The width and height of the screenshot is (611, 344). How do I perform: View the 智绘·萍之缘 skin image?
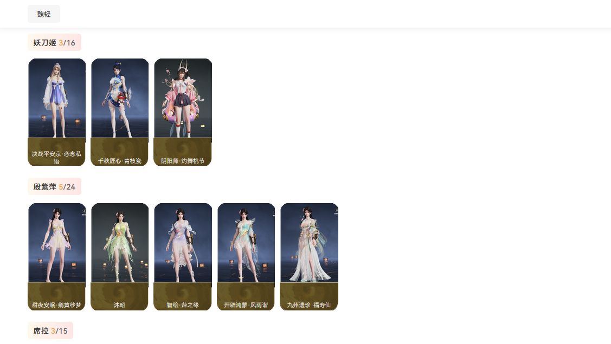(183, 243)
